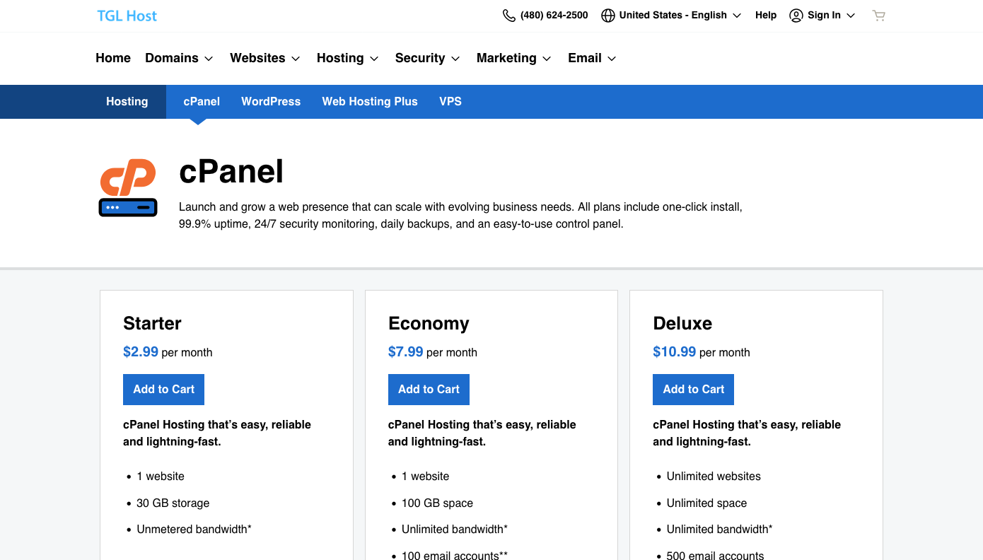The height and width of the screenshot is (560, 983).
Task: Click the shopping cart icon
Action: (x=879, y=16)
